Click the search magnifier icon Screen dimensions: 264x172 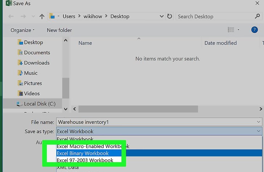(257, 16)
